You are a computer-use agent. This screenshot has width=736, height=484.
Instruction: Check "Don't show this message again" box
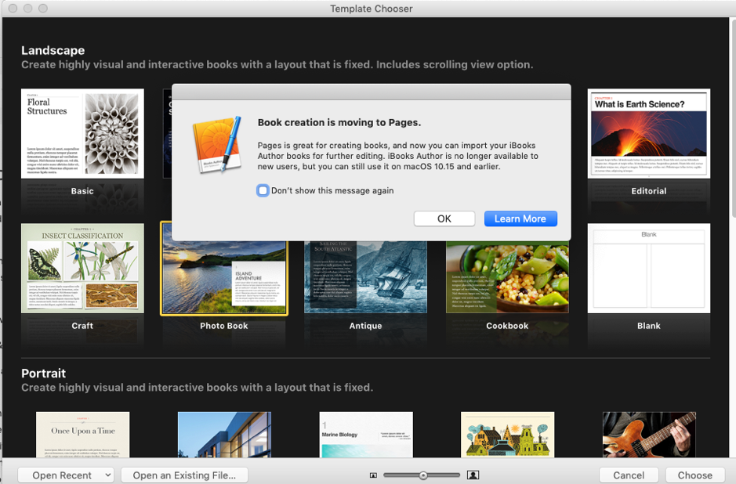tap(263, 190)
